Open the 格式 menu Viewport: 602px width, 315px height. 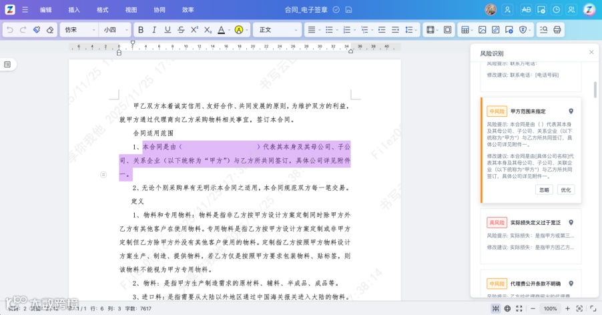click(x=103, y=10)
